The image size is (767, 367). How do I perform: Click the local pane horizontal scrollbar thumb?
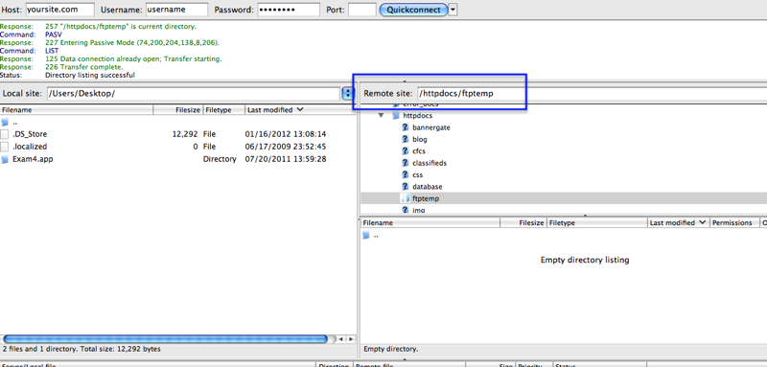(x=165, y=338)
